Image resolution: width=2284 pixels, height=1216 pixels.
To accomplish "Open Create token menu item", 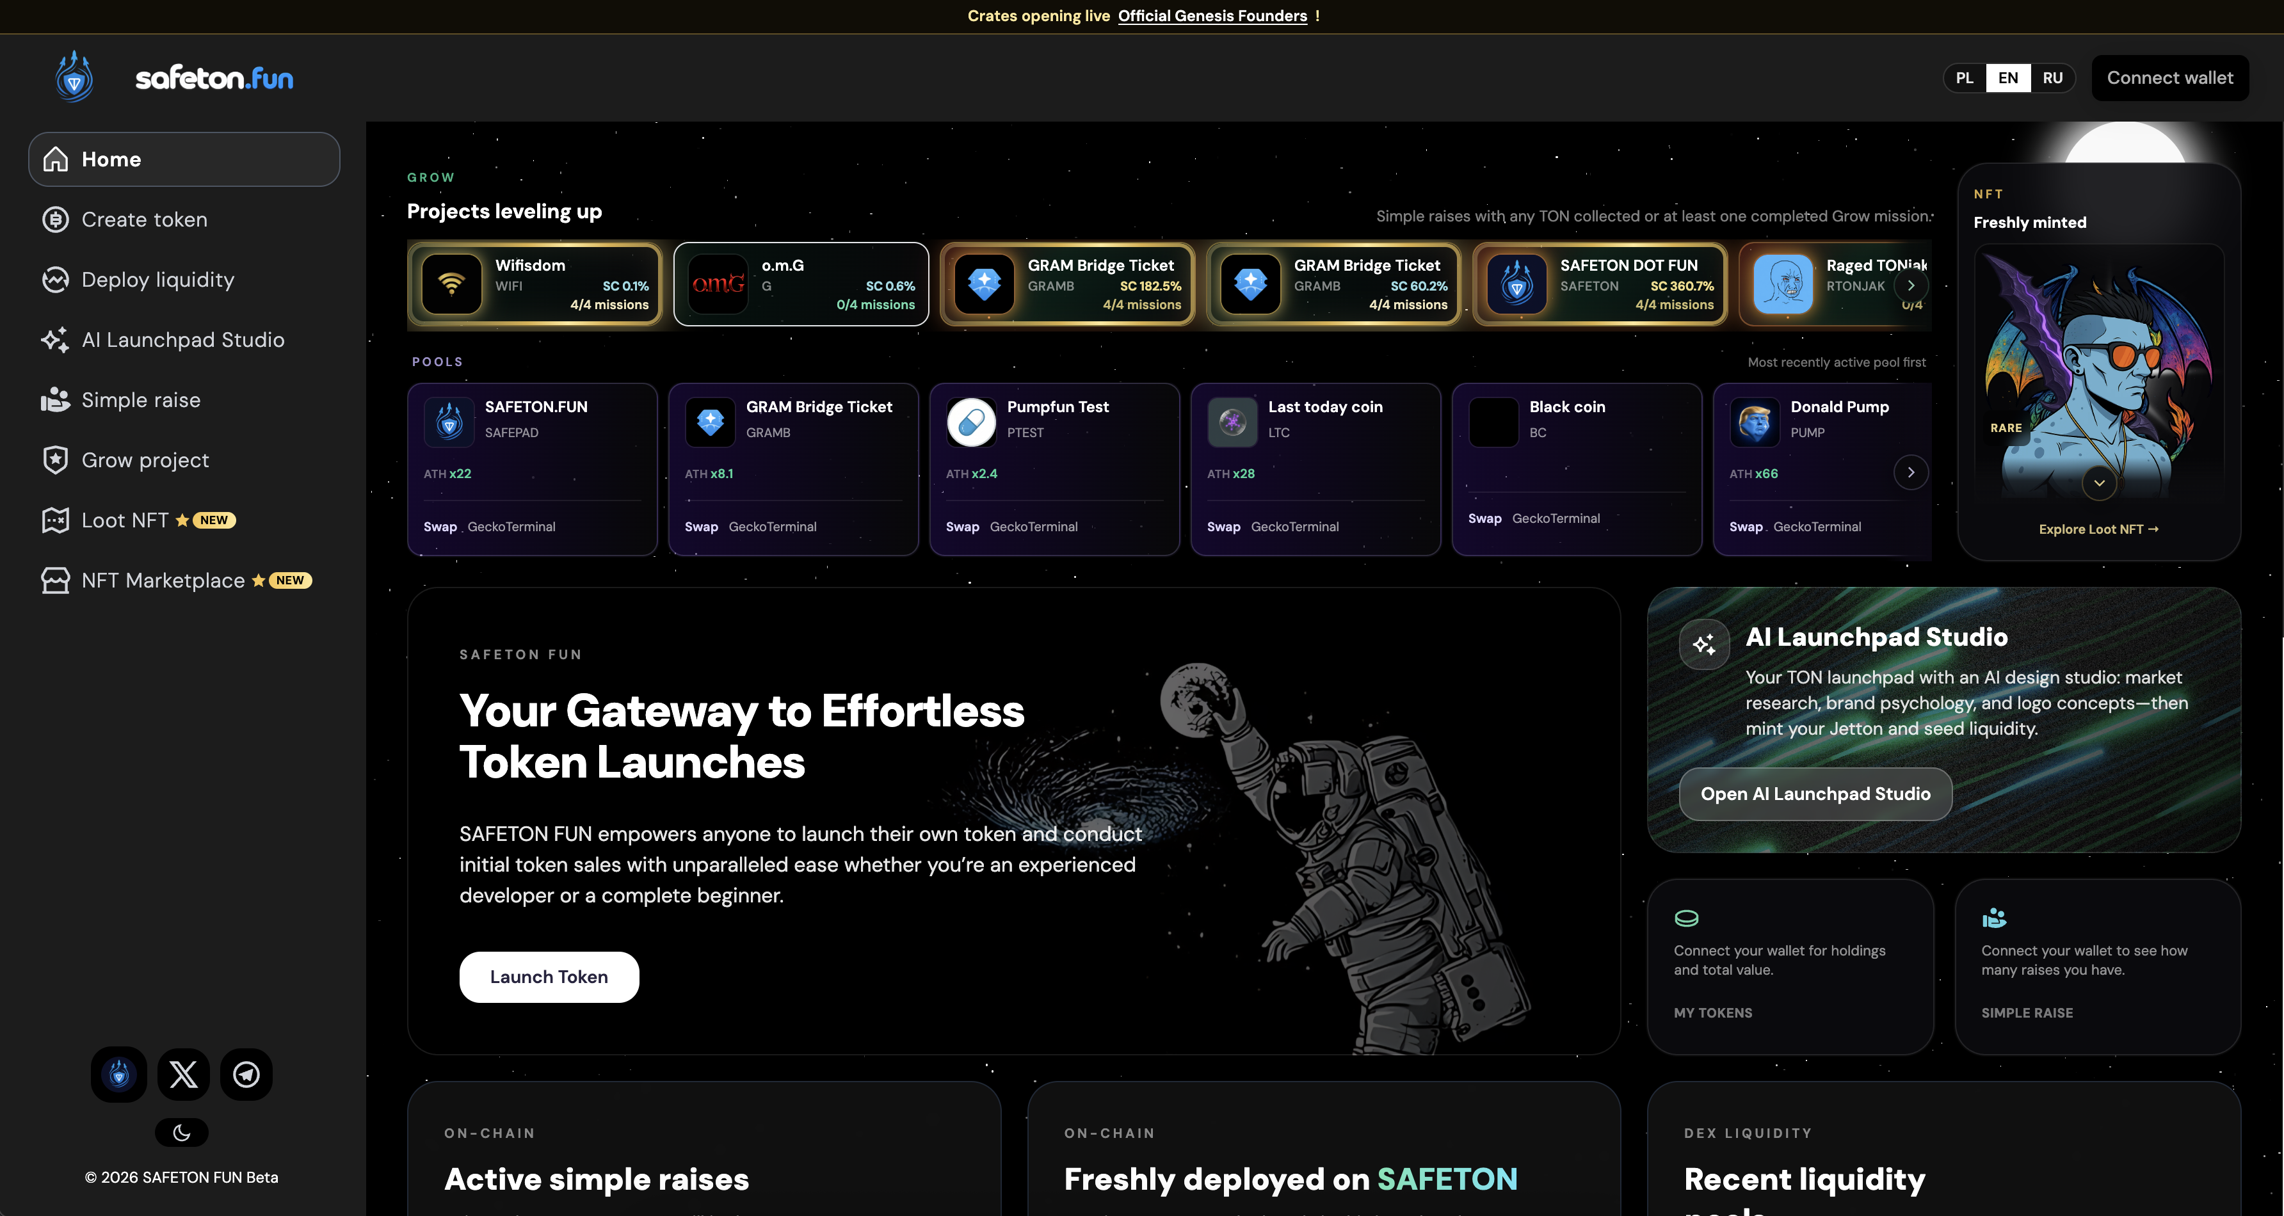I will click(184, 220).
